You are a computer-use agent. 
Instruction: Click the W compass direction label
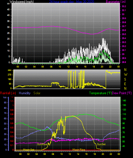(x=126, y=75)
